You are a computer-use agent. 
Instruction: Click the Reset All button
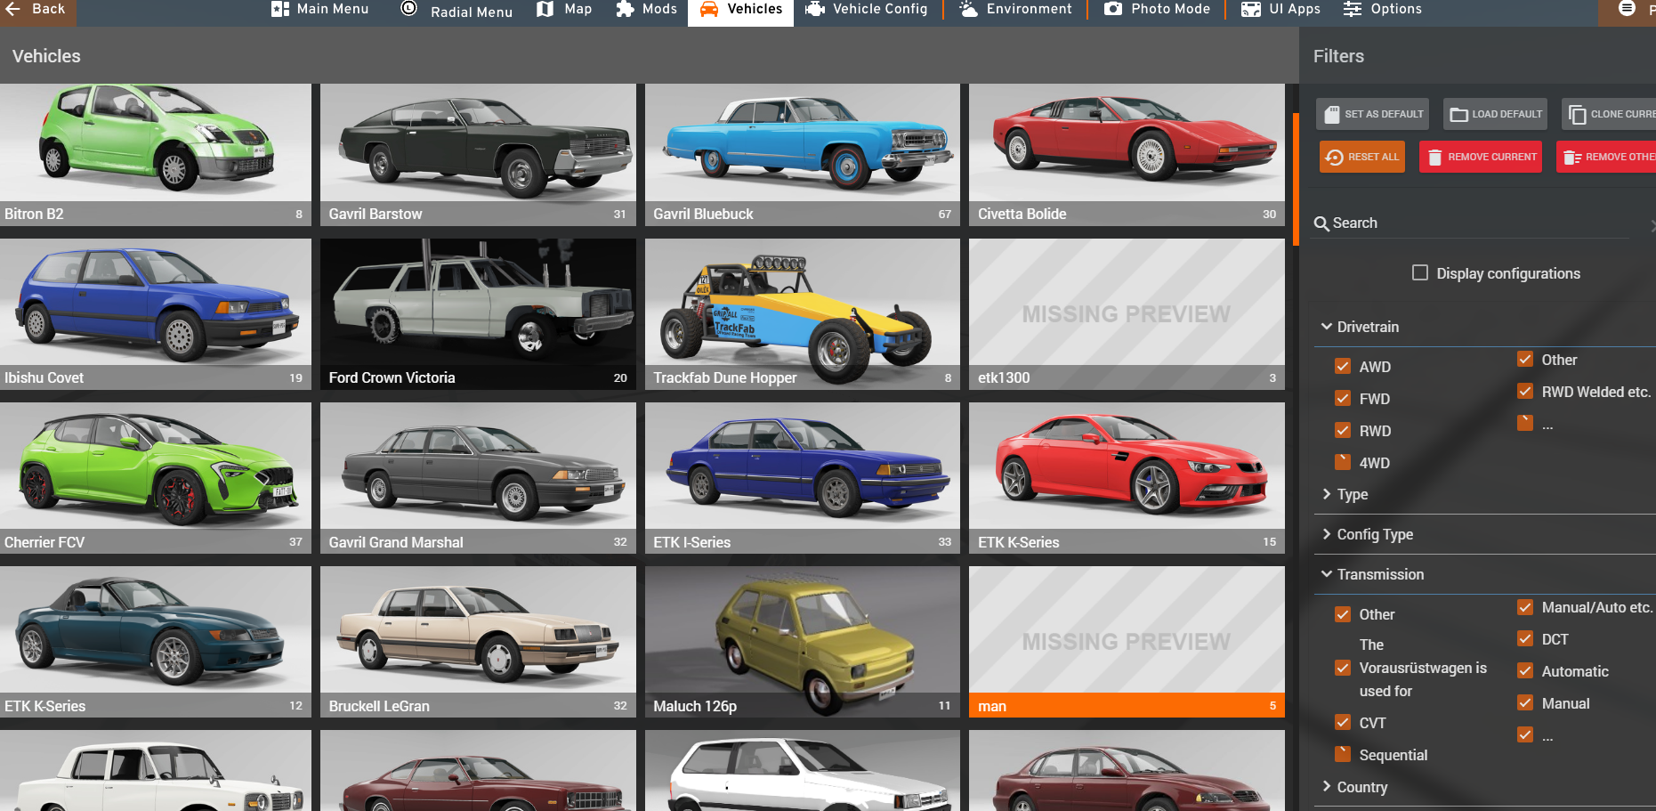pos(1362,157)
